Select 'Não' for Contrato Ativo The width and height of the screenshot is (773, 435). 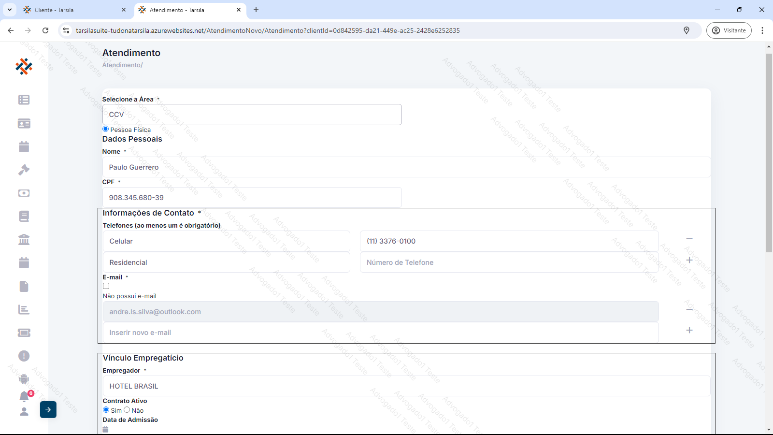(x=127, y=410)
